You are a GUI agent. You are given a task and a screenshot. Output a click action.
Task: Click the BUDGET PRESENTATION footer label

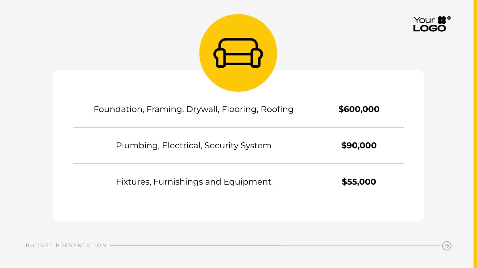click(x=66, y=246)
